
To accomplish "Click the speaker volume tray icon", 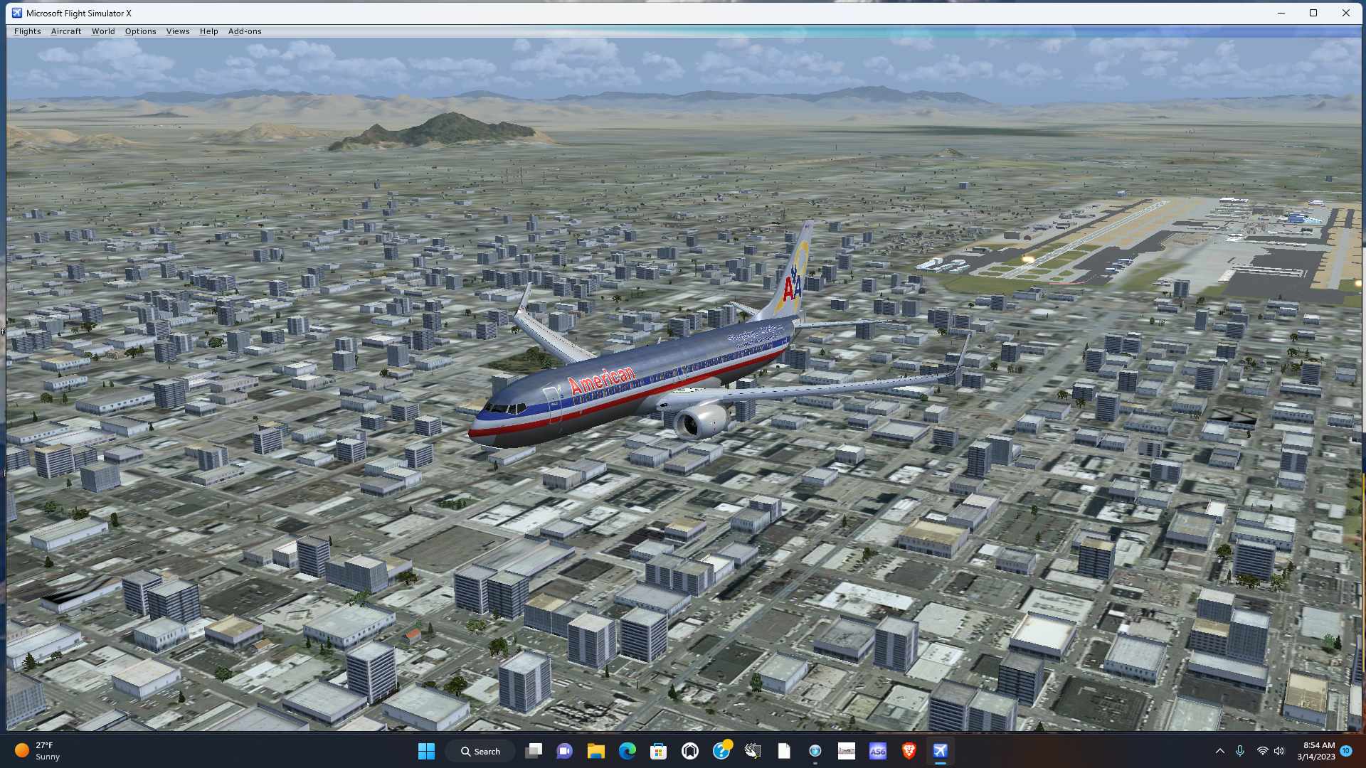I will (x=1279, y=751).
